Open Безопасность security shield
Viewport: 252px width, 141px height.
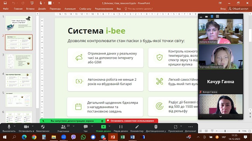pos(43,129)
